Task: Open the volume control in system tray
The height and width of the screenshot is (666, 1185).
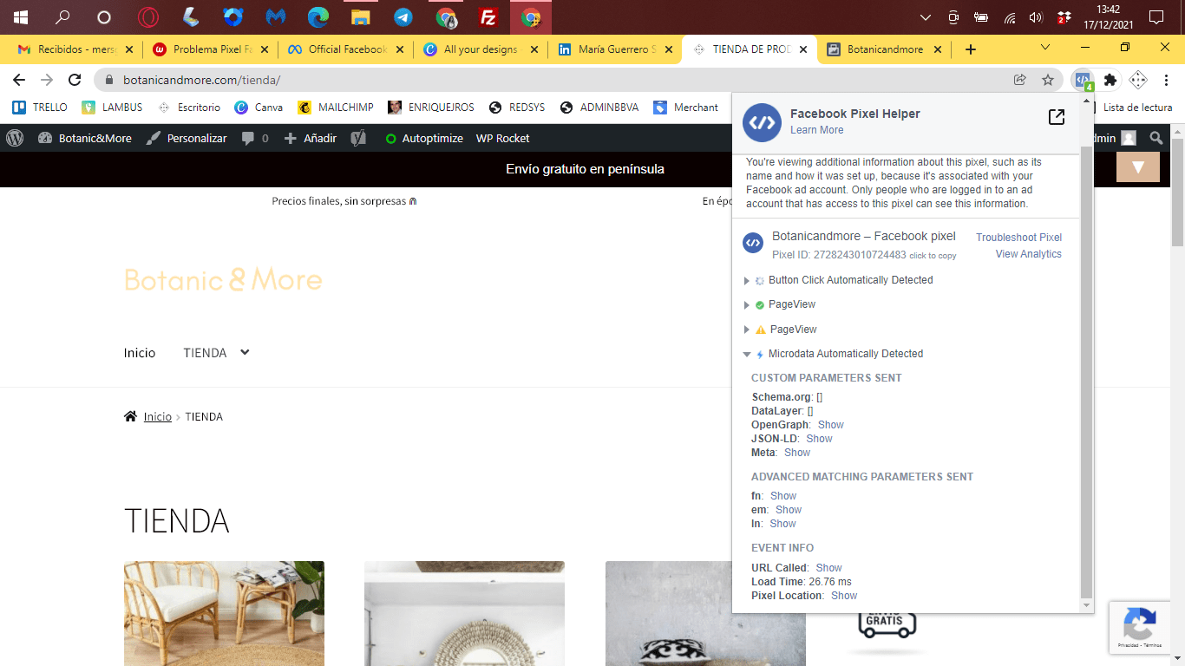Action: (x=1035, y=16)
